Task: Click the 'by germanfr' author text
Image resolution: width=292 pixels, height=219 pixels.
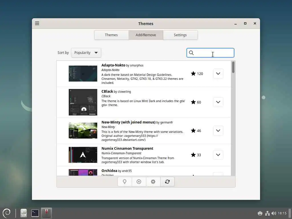Action: (x=165, y=122)
